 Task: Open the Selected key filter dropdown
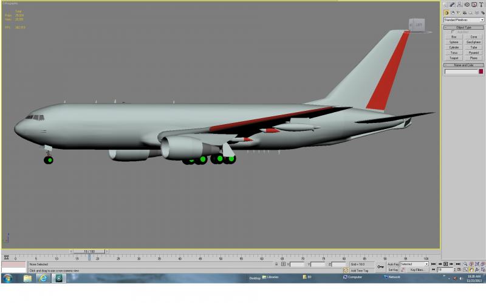coord(414,264)
